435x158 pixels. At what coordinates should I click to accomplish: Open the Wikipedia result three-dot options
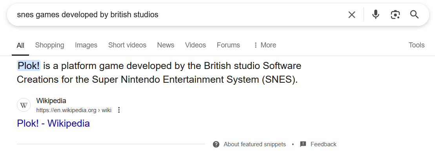tap(119, 110)
